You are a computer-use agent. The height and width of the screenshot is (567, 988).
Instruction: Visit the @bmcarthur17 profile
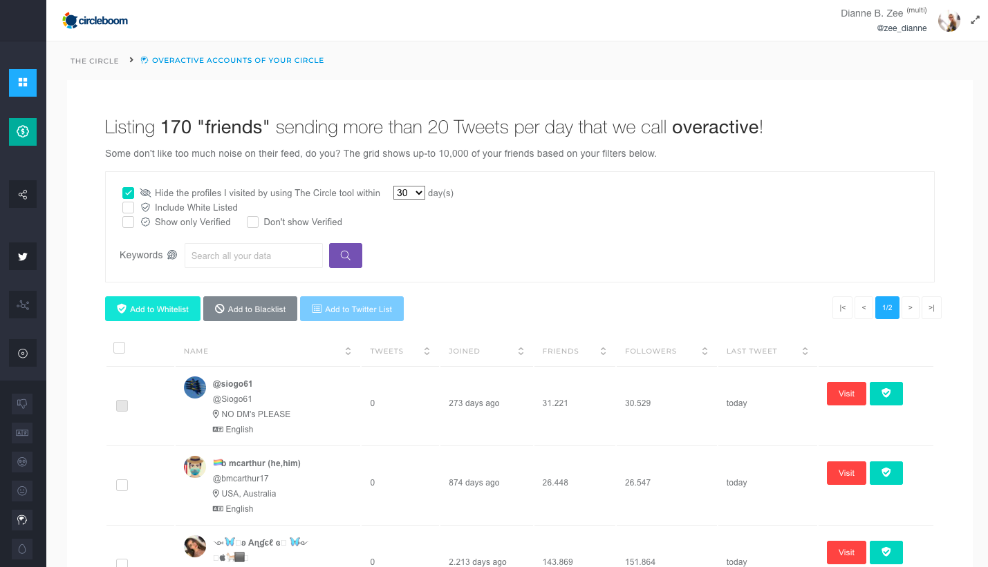coord(846,472)
